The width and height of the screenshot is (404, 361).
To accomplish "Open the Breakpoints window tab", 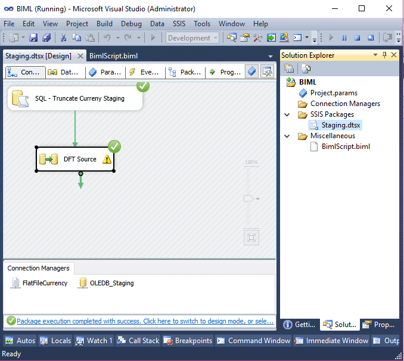I will (x=188, y=341).
